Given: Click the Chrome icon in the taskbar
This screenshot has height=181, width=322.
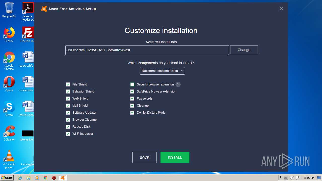Looking at the screenshot, I should [46, 178].
